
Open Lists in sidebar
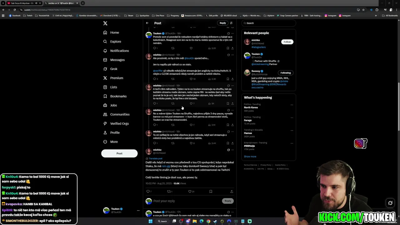point(110,87)
